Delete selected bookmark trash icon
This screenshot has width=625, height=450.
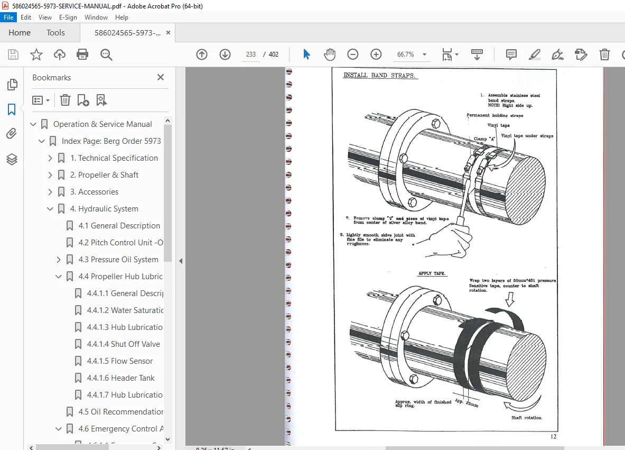65,100
